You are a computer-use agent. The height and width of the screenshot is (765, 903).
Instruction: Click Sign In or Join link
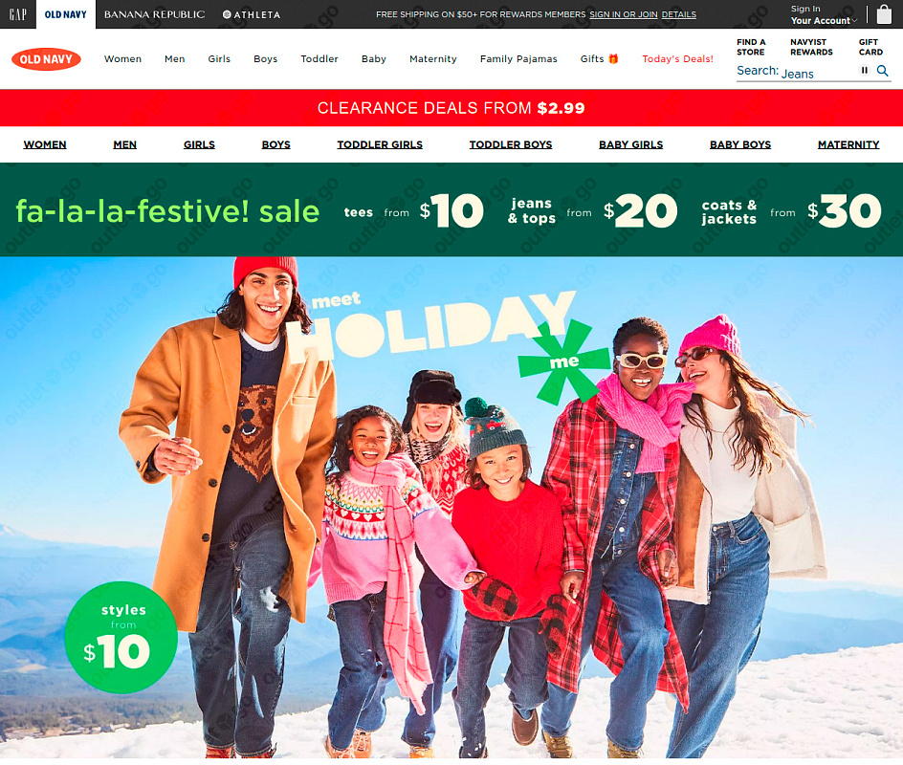tap(623, 14)
